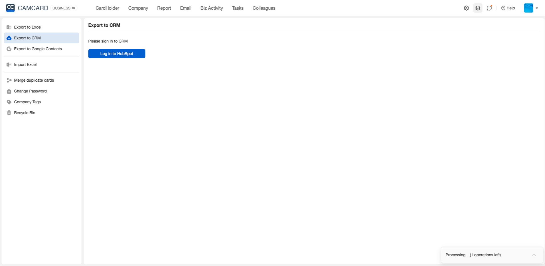Click the stacked layers icon in header
This screenshot has height=266, width=545.
tap(478, 8)
